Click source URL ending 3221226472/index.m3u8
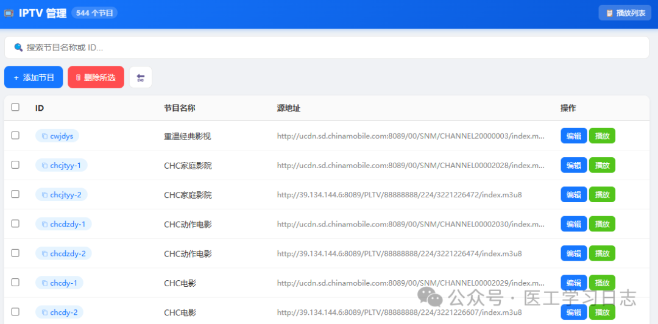This screenshot has width=658, height=324. coord(400,195)
